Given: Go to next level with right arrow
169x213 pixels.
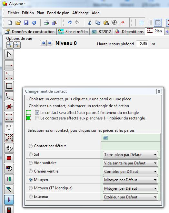Looking at the screenshot, I should point(50,43).
